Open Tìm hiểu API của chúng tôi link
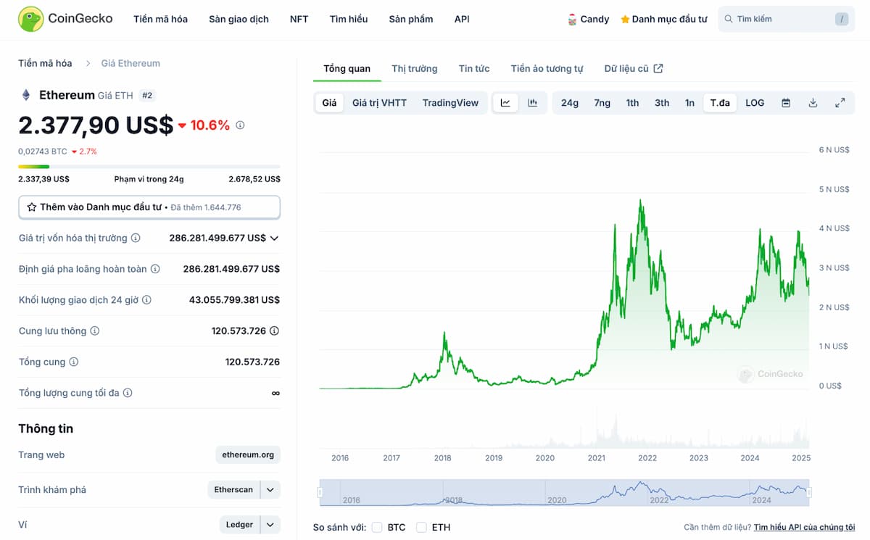This screenshot has height=540, width=870. tap(805, 528)
